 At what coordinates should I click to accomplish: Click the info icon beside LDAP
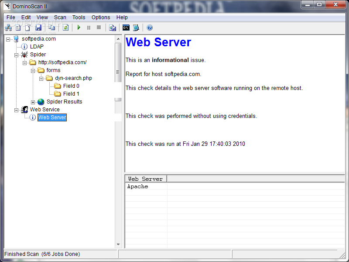(24, 47)
